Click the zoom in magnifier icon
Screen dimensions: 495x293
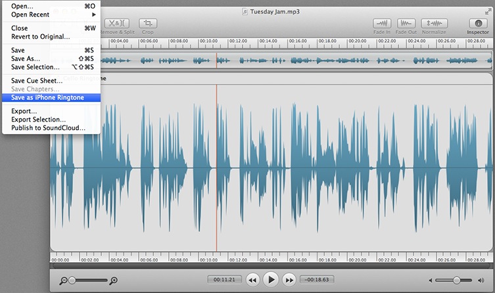[x=114, y=281]
